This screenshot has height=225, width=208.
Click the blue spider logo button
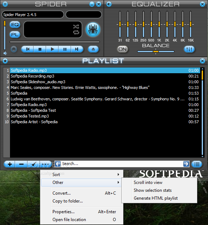point(93,30)
